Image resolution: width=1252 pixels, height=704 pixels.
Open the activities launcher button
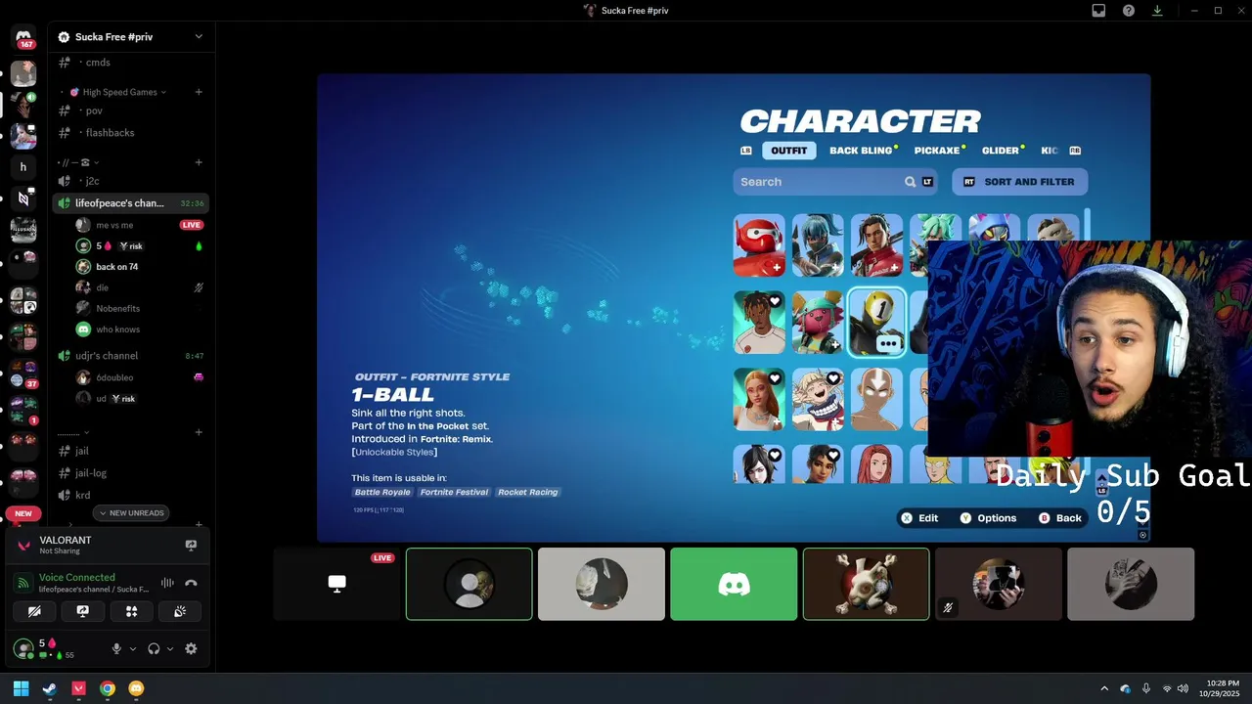131,611
